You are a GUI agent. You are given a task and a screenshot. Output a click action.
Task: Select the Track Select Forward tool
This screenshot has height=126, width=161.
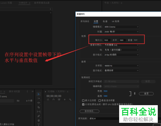tap(39, 98)
